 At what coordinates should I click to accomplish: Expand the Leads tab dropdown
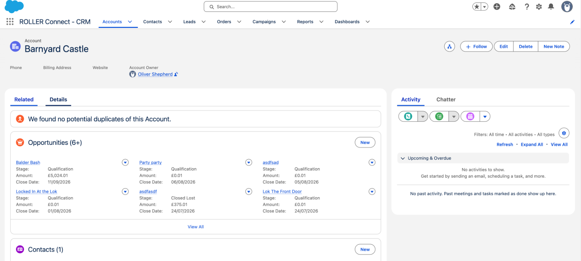pyautogui.click(x=203, y=22)
